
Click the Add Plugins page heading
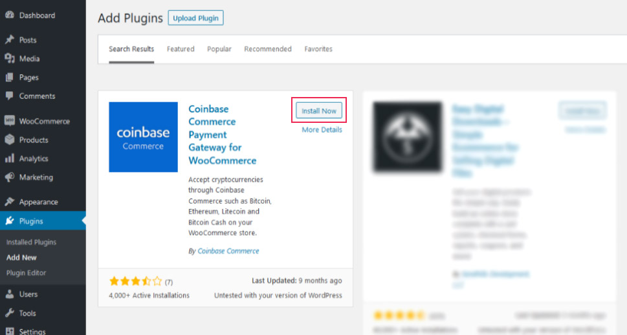130,18
